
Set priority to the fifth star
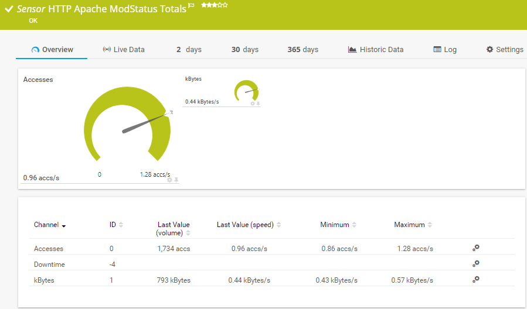(225, 5)
